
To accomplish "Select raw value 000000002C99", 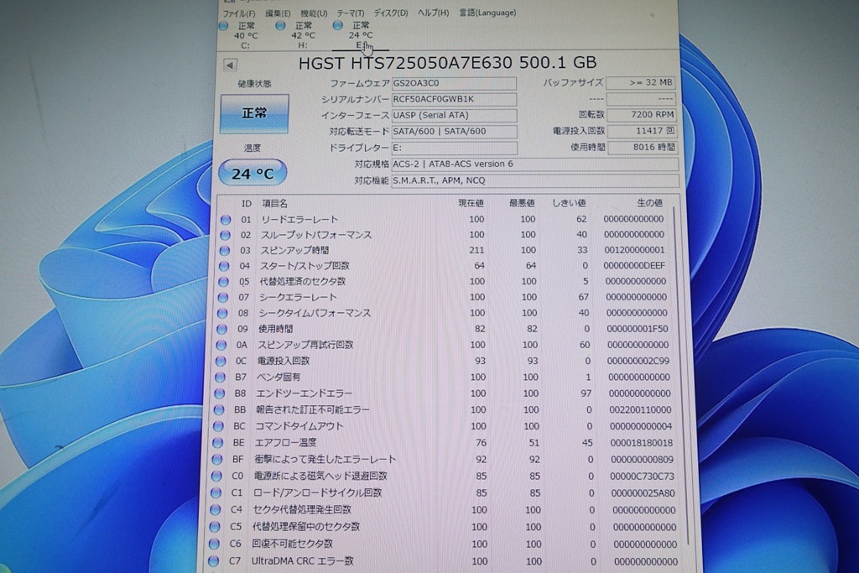I will pyautogui.click(x=638, y=361).
